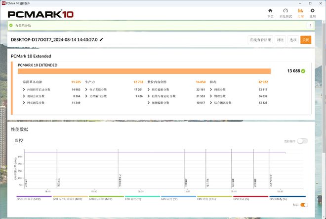326x219 pixels.
Task: Click the PCMARK 10 logo
Action: tap(41, 14)
